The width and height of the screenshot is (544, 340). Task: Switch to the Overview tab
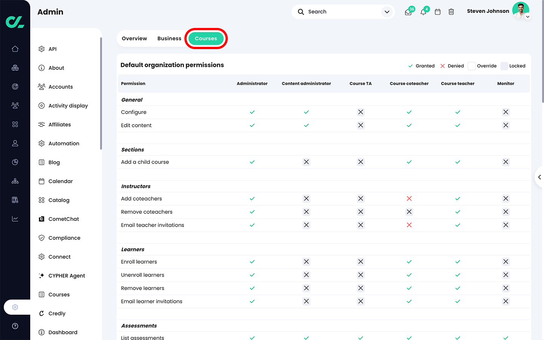[134, 39]
